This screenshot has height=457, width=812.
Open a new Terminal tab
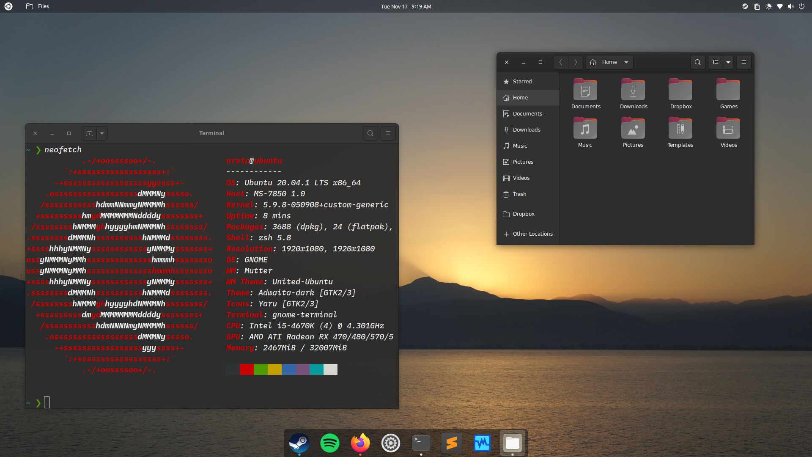click(x=89, y=133)
